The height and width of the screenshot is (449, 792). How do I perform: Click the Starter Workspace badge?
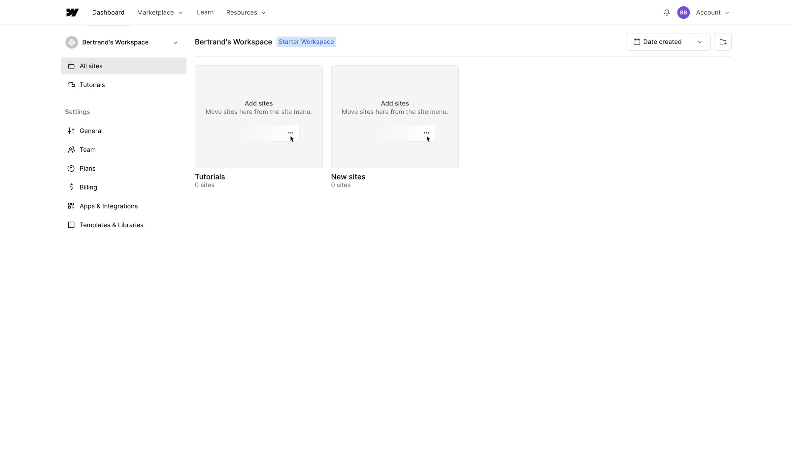(x=306, y=42)
